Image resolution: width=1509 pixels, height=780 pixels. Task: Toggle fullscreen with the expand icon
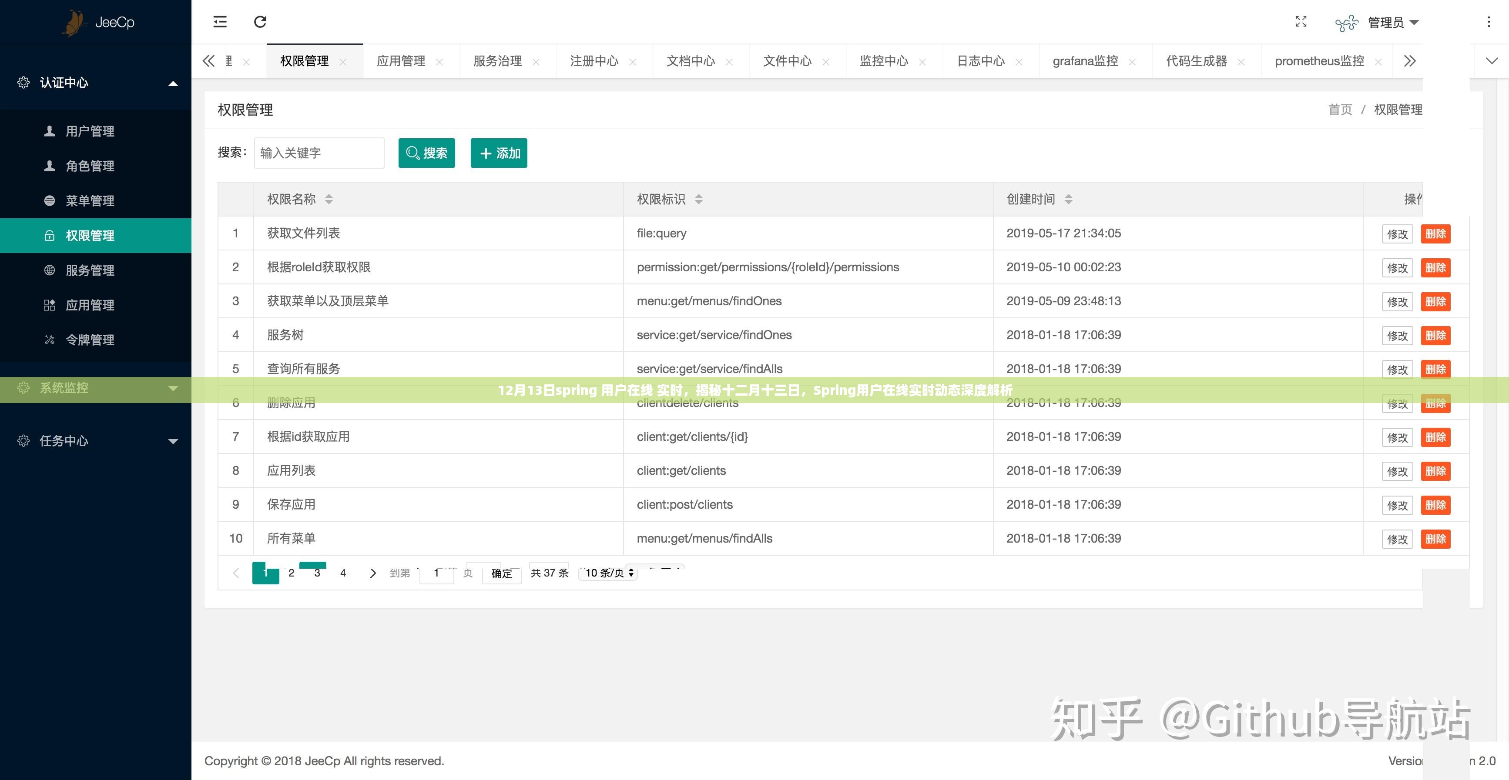pyautogui.click(x=1301, y=22)
